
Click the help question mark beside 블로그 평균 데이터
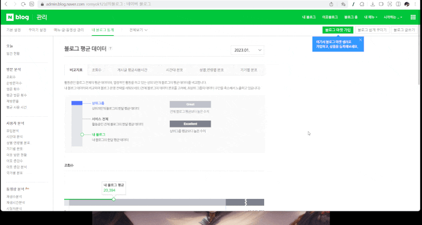pos(110,49)
